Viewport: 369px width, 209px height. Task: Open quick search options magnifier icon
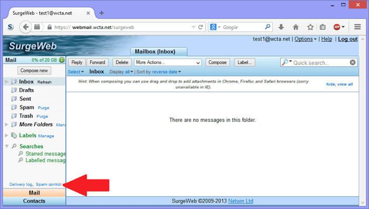[286, 62]
